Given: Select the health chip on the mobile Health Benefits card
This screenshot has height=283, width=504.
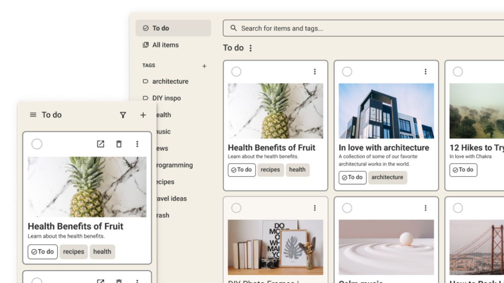Looking at the screenshot, I should pyautogui.click(x=102, y=252).
